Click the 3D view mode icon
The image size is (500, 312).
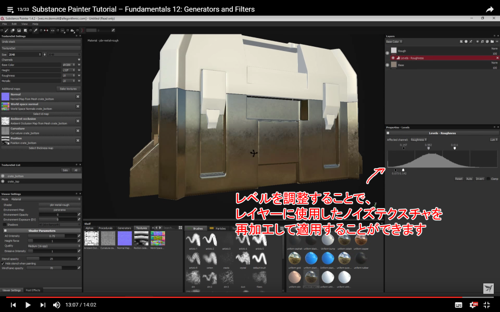pyautogui.click(x=63, y=31)
